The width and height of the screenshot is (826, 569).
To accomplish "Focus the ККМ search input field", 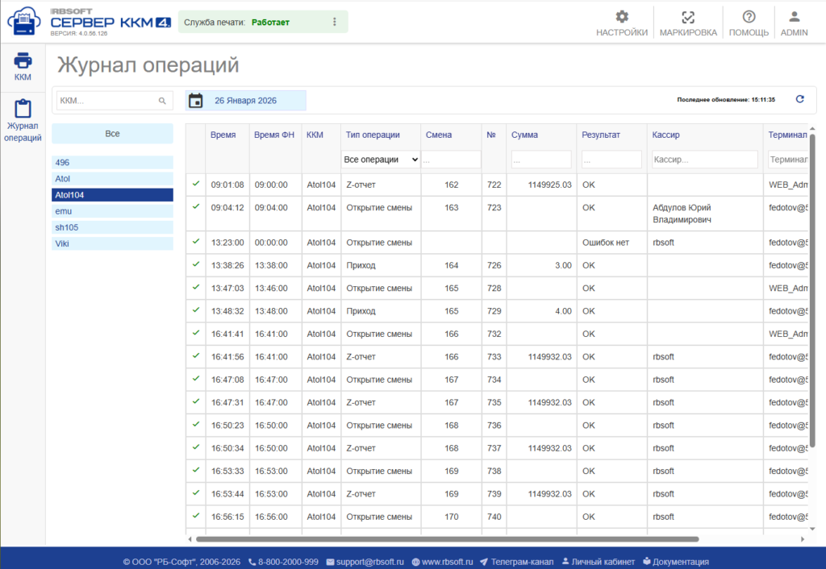I will (106, 101).
